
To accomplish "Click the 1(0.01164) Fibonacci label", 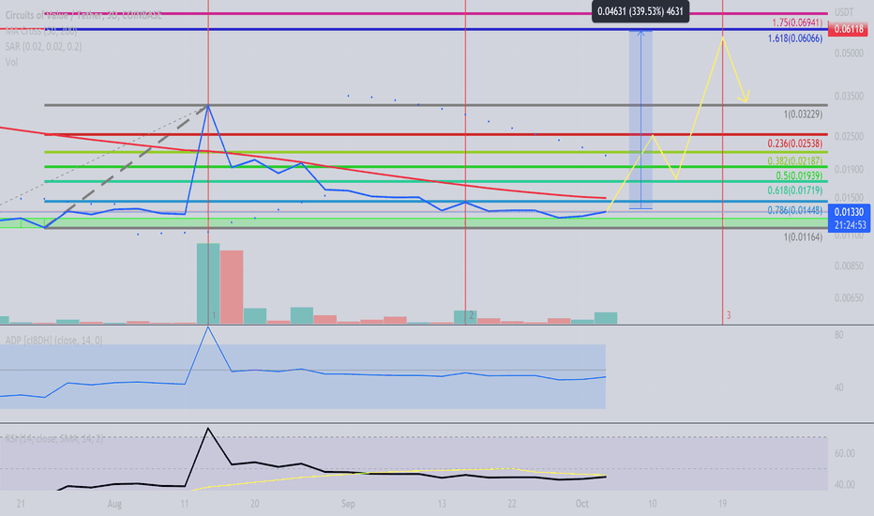I will (803, 237).
